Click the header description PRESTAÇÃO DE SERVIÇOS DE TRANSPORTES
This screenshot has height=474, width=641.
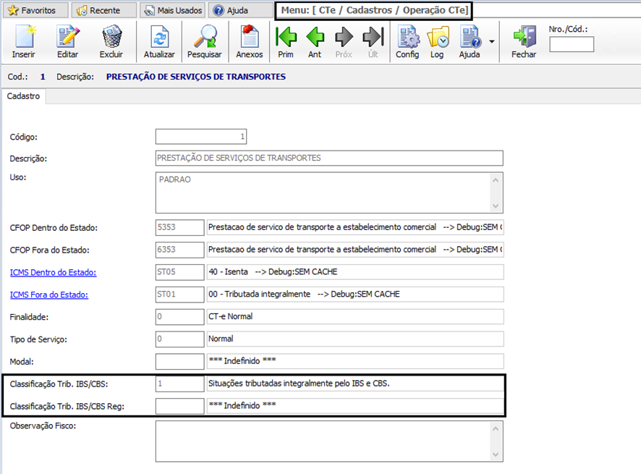(x=196, y=77)
